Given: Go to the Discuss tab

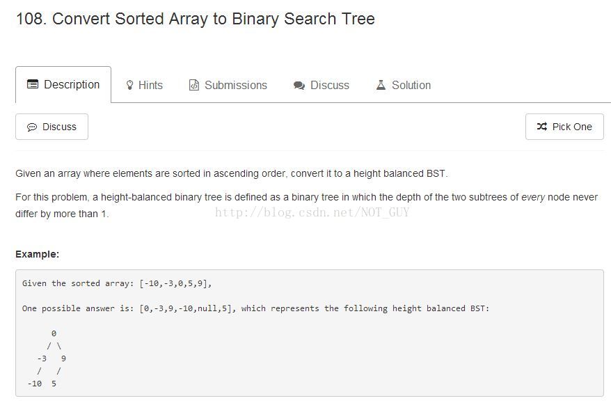Looking at the screenshot, I should click(322, 85).
